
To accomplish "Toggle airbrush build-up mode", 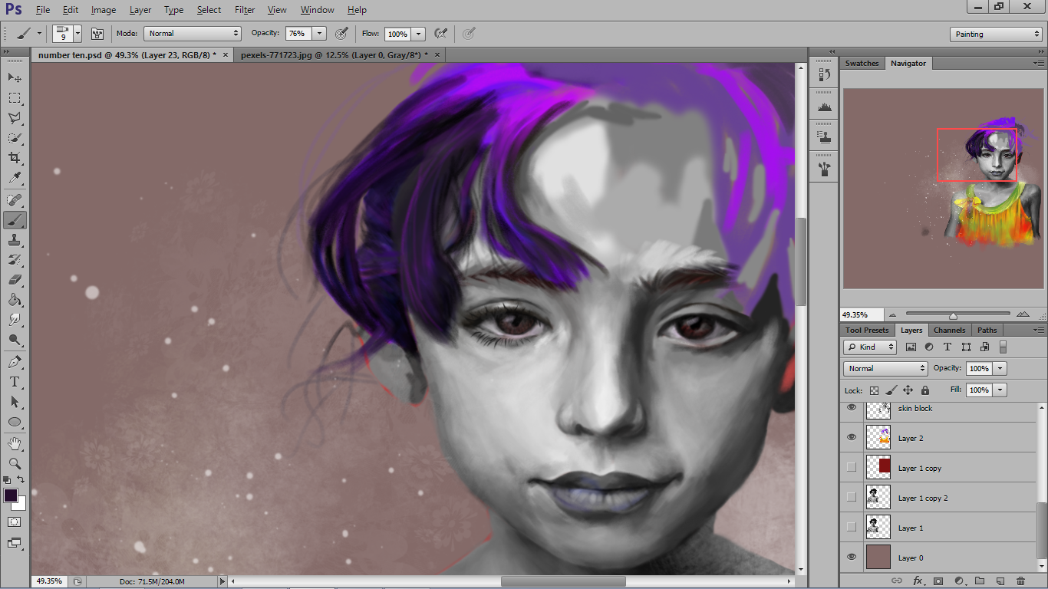I will tap(441, 34).
